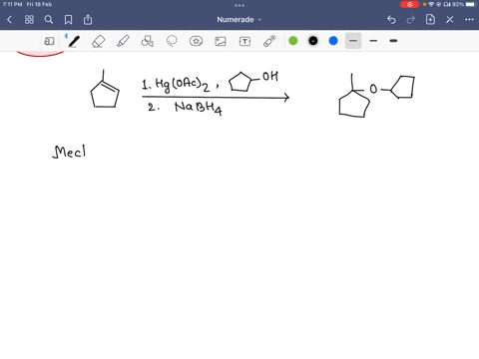Bookmark this page
The height and width of the screenshot is (359, 479).
pyautogui.click(x=68, y=20)
